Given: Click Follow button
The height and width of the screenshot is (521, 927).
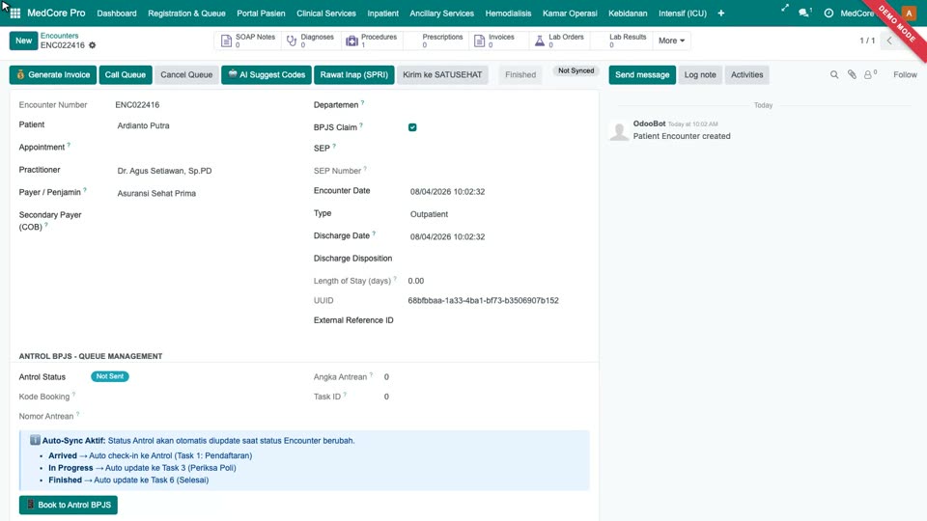Looking at the screenshot, I should click(905, 74).
